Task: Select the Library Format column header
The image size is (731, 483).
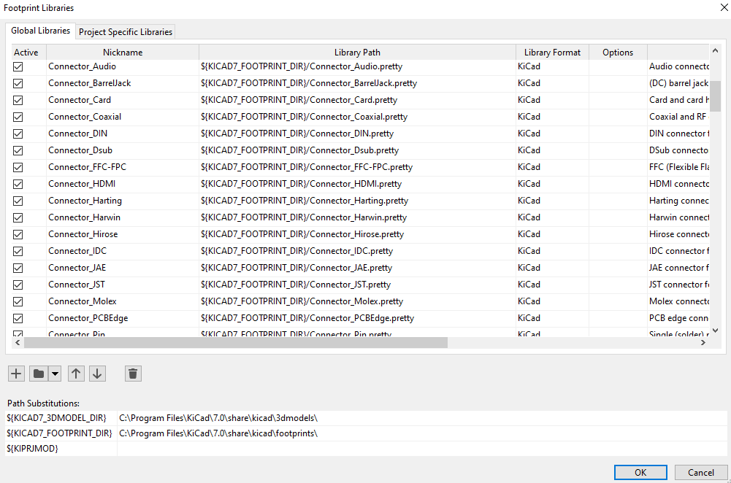Action: coord(552,52)
